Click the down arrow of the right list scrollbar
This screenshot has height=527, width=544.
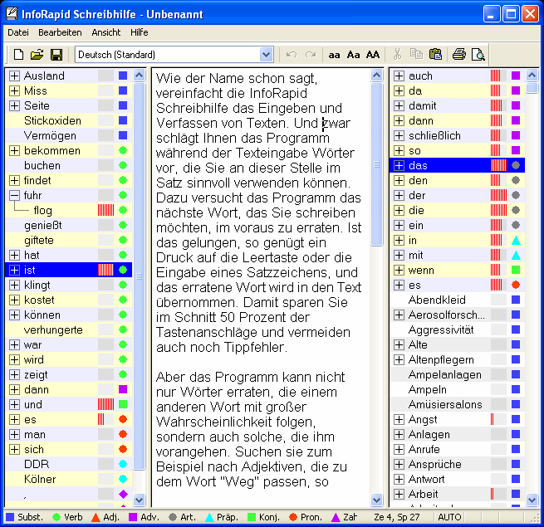[532, 500]
